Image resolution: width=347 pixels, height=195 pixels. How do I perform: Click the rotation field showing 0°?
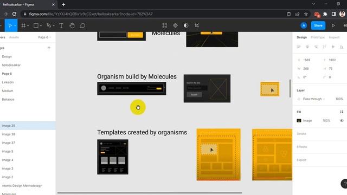[x=305, y=77]
